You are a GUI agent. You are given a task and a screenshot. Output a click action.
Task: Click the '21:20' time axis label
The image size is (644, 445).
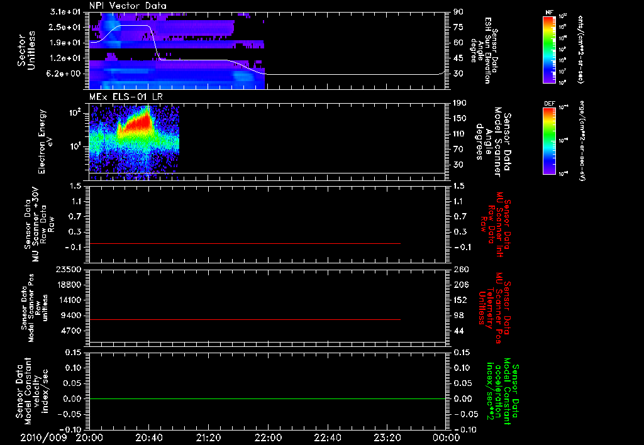(x=208, y=437)
